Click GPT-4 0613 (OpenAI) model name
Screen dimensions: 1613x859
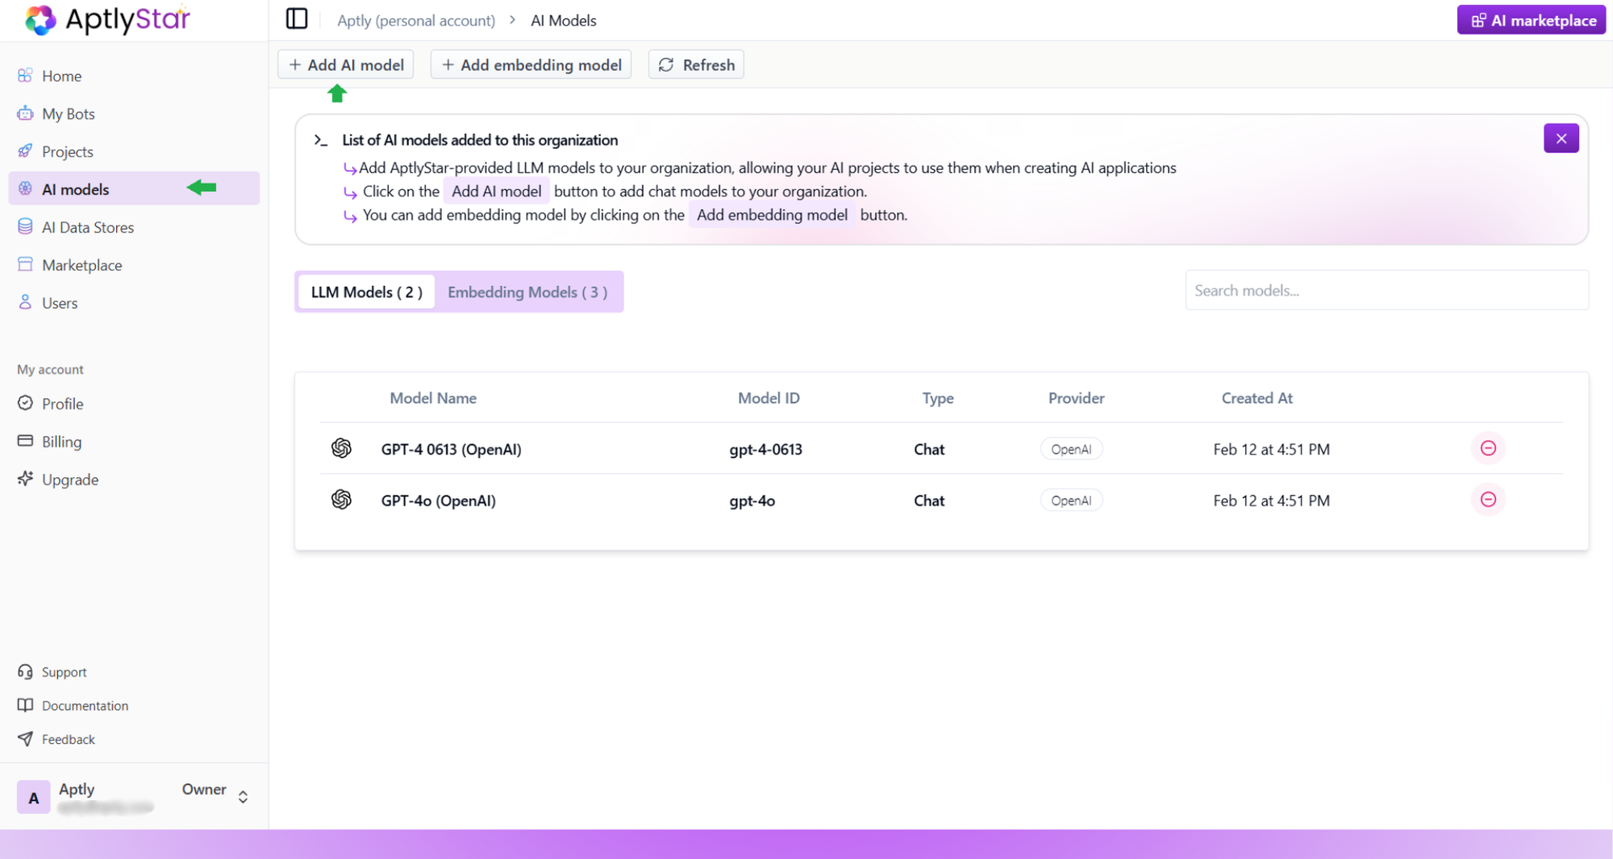[451, 450]
